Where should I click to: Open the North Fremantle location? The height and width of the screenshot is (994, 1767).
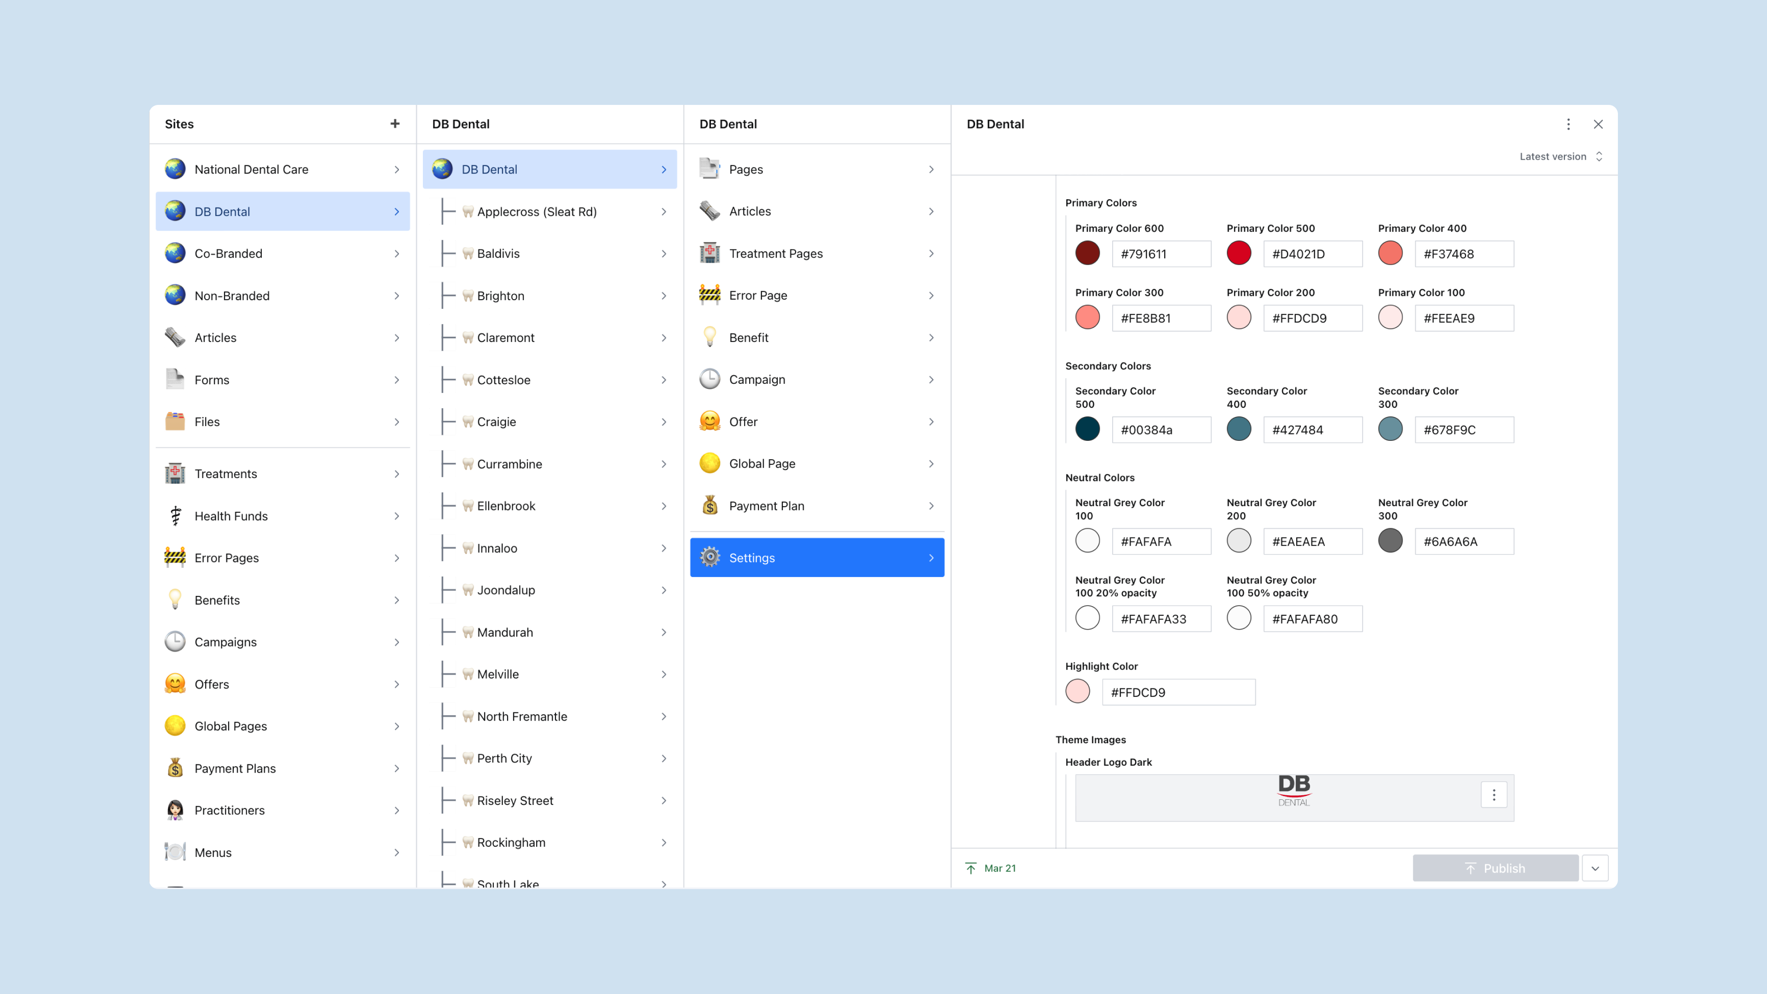549,716
